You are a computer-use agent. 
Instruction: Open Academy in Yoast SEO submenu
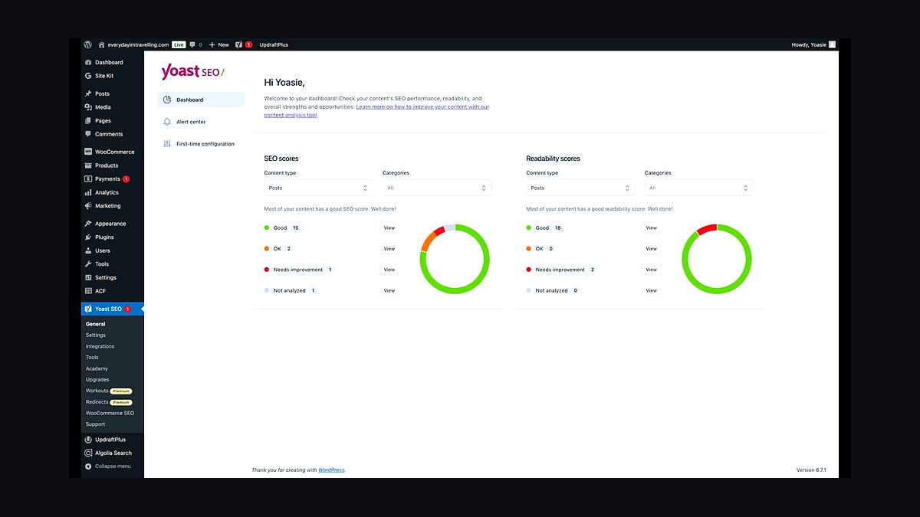coord(97,368)
